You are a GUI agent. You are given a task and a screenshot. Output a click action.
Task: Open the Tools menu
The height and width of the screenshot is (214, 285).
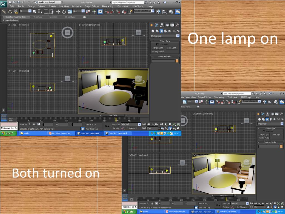pyautogui.click(x=21, y=6)
